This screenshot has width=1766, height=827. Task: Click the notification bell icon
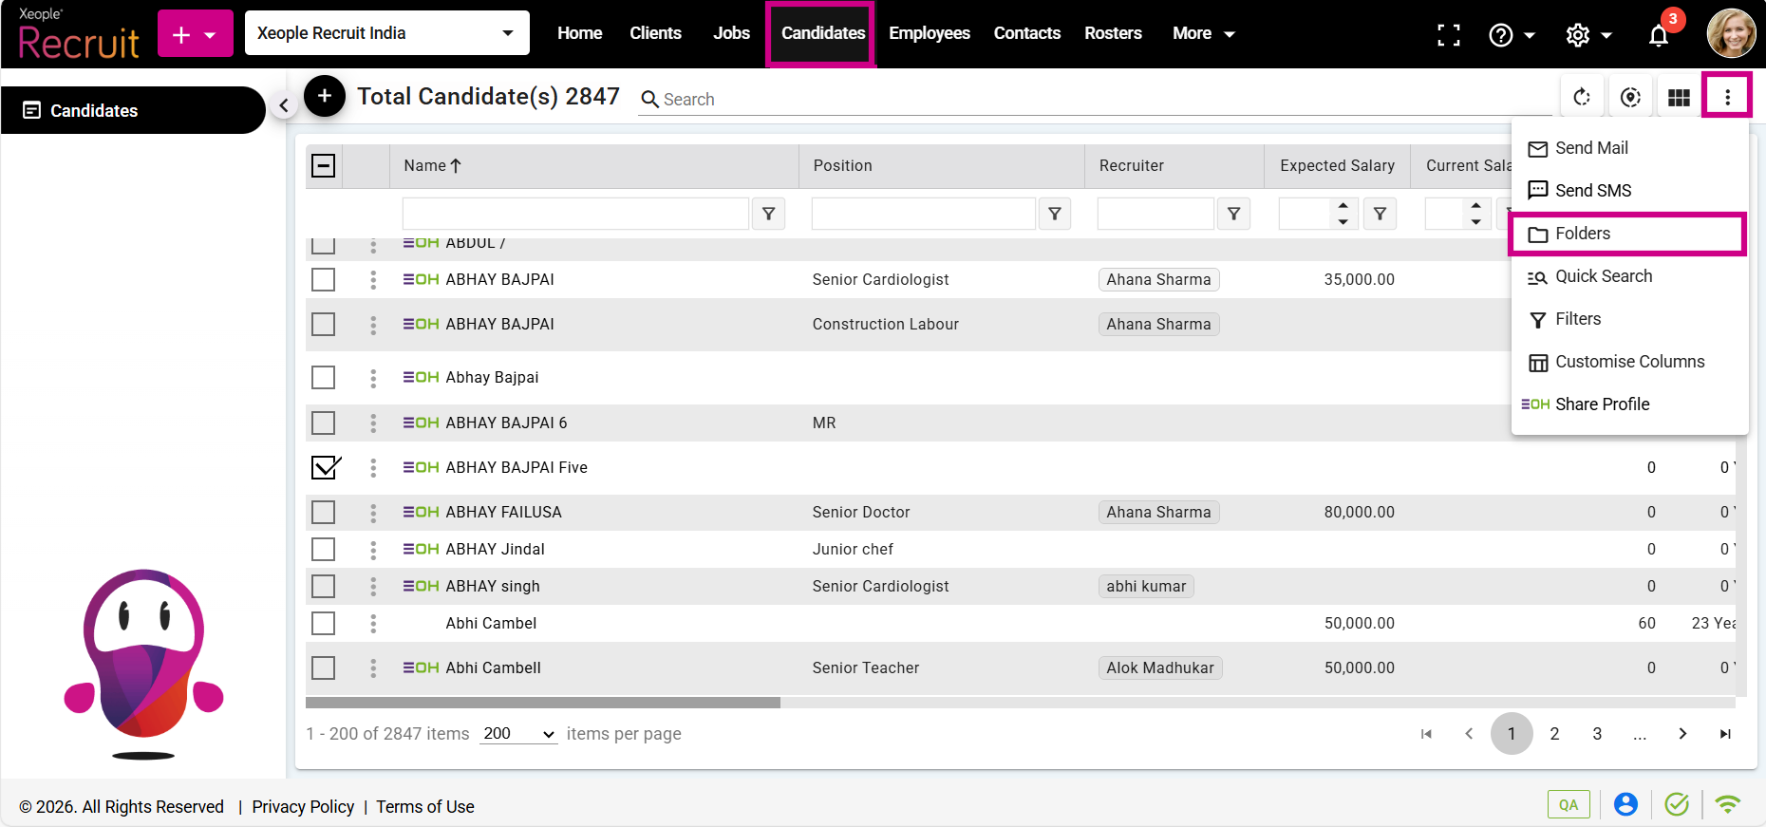tap(1658, 35)
